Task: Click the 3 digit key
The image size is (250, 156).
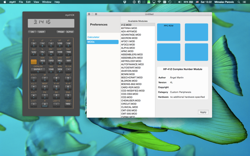Action: [68, 96]
